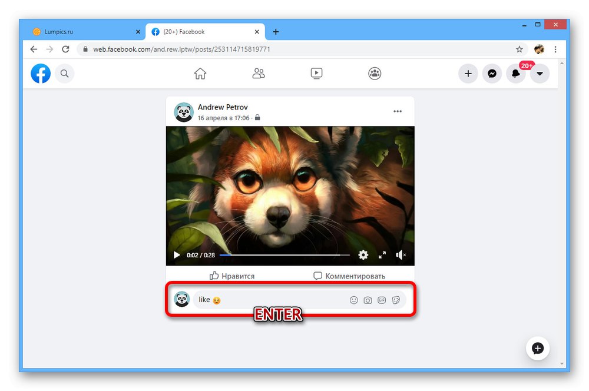Screen dimensions: 589x391
Task: Expand video to fullscreen
Action: click(382, 255)
